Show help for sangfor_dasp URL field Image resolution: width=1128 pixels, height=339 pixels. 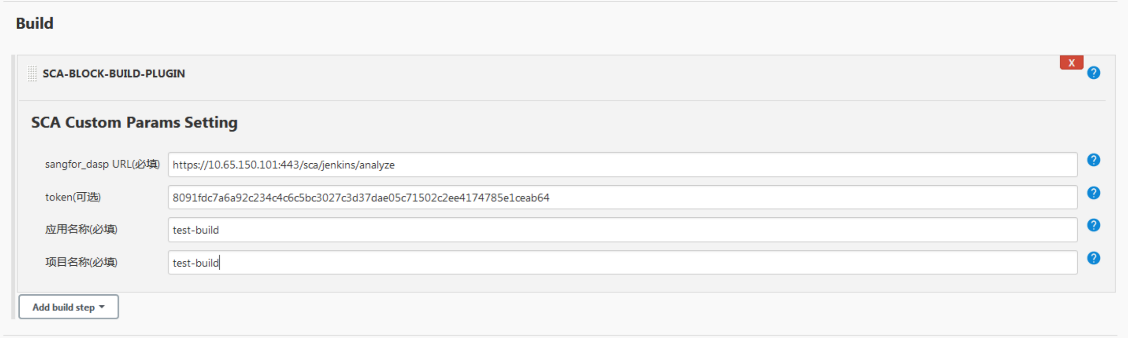pyautogui.click(x=1094, y=160)
